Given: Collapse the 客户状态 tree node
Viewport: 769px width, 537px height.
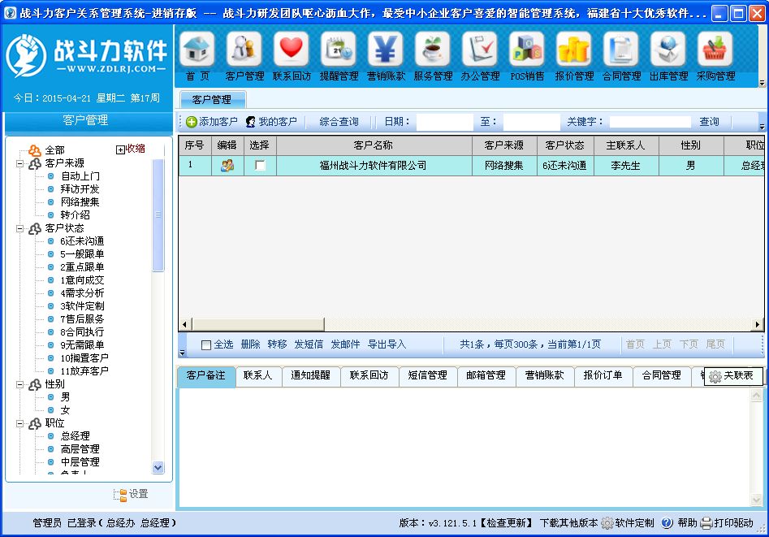Looking at the screenshot, I should click(19, 229).
